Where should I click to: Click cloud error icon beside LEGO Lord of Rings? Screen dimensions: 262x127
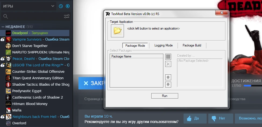pyautogui.click(x=2, y=65)
